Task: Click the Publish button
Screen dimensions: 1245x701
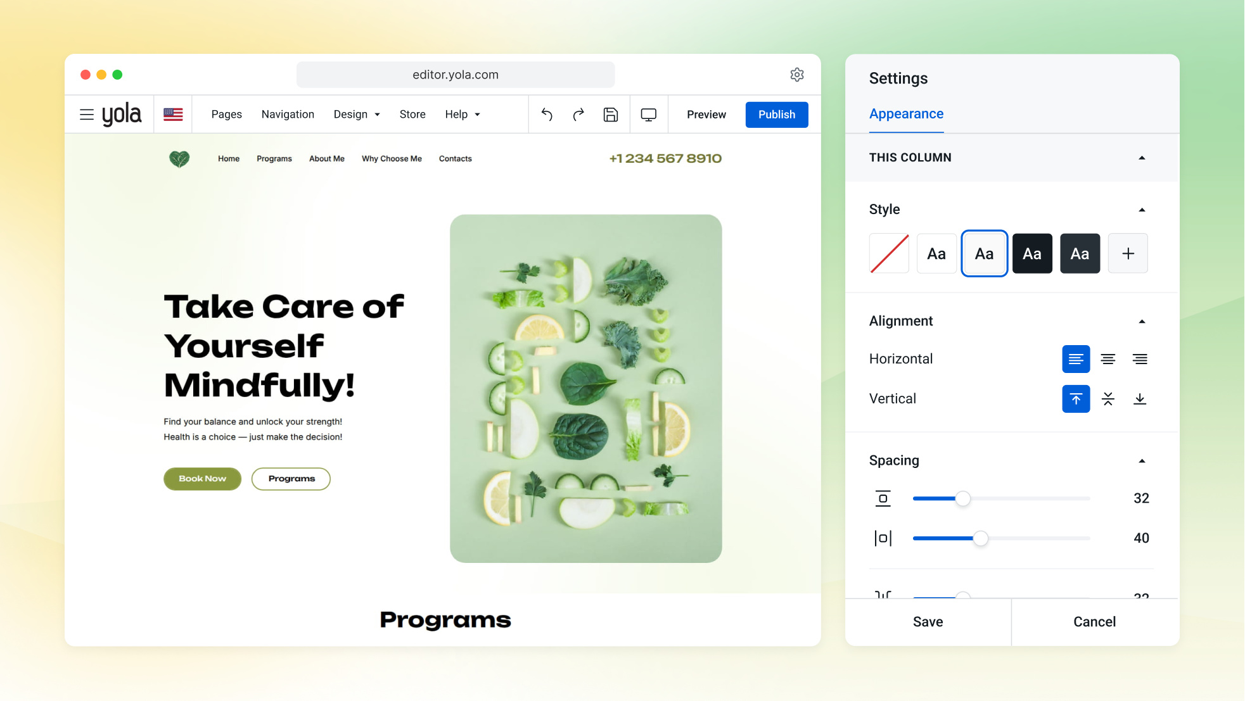Action: (x=777, y=115)
